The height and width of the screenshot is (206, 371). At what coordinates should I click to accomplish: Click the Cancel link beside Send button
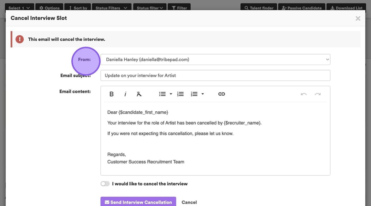click(189, 202)
